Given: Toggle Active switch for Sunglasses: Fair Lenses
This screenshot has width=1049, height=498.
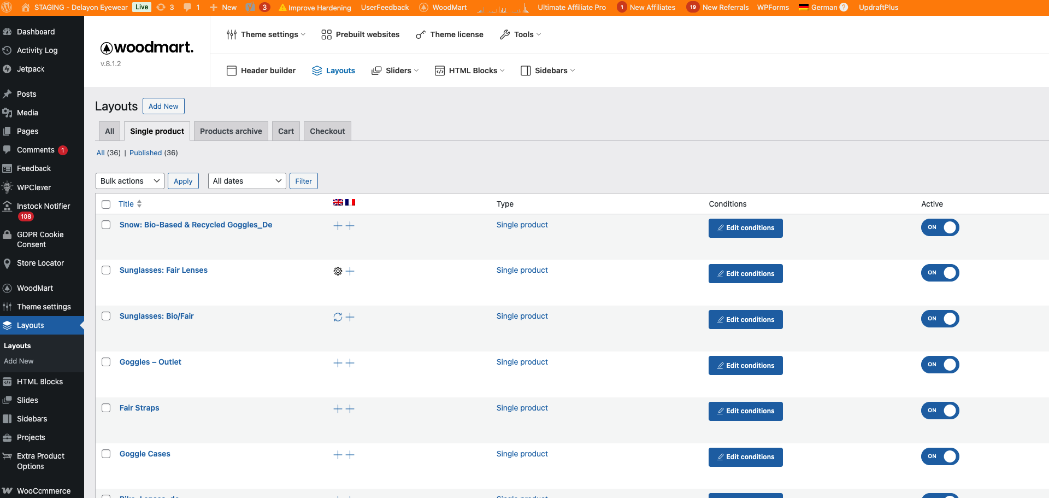Looking at the screenshot, I should coord(940,273).
